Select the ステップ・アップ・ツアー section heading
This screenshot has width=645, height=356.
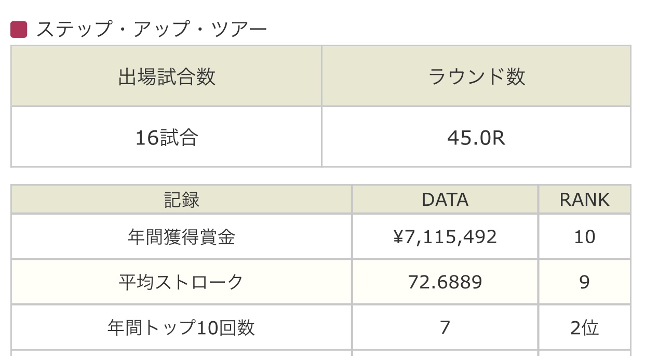(152, 30)
